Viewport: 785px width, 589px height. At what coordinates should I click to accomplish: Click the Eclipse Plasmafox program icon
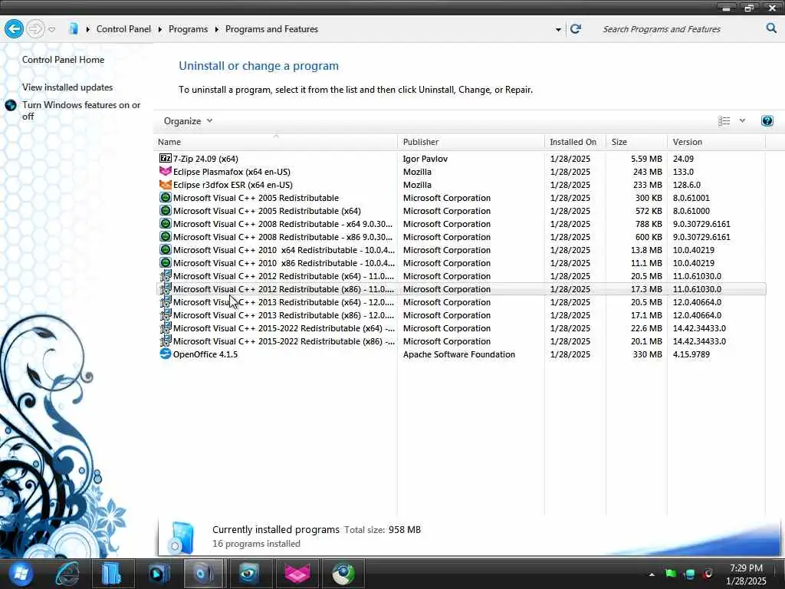[x=166, y=171]
